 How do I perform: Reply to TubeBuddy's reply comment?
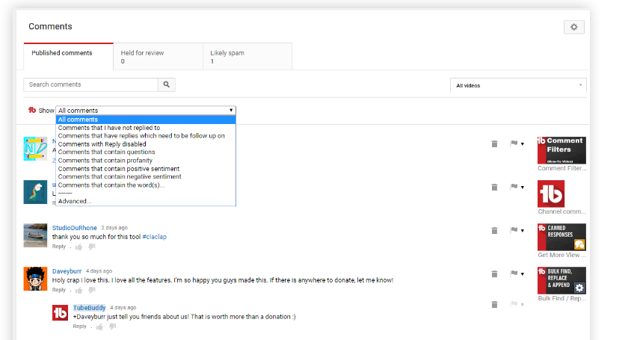pyautogui.click(x=79, y=327)
